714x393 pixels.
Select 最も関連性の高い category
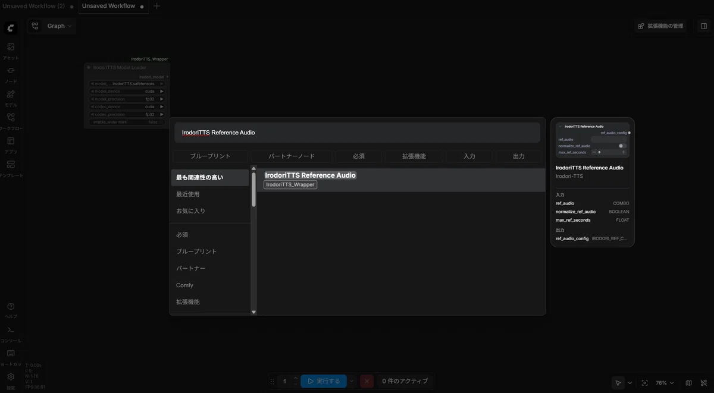click(x=210, y=178)
